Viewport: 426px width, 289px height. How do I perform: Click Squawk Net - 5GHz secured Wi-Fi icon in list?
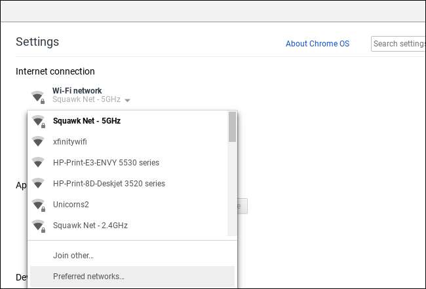[x=38, y=121]
